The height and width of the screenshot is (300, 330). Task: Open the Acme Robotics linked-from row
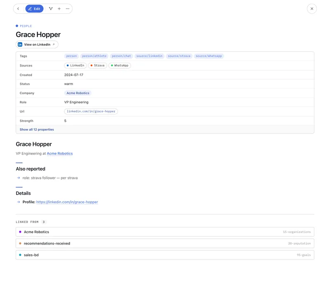(x=165, y=232)
